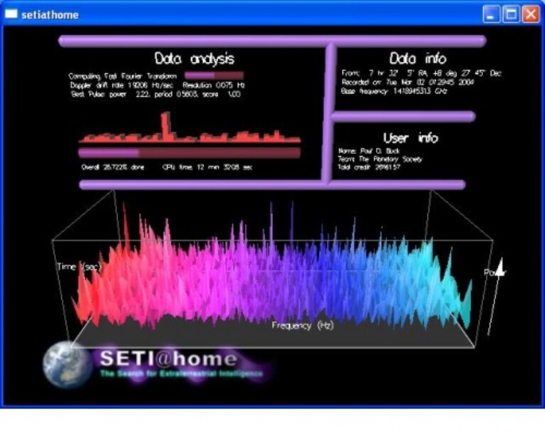This screenshot has width=545, height=436.
Task: Click the Total credit line
Action: [x=369, y=167]
